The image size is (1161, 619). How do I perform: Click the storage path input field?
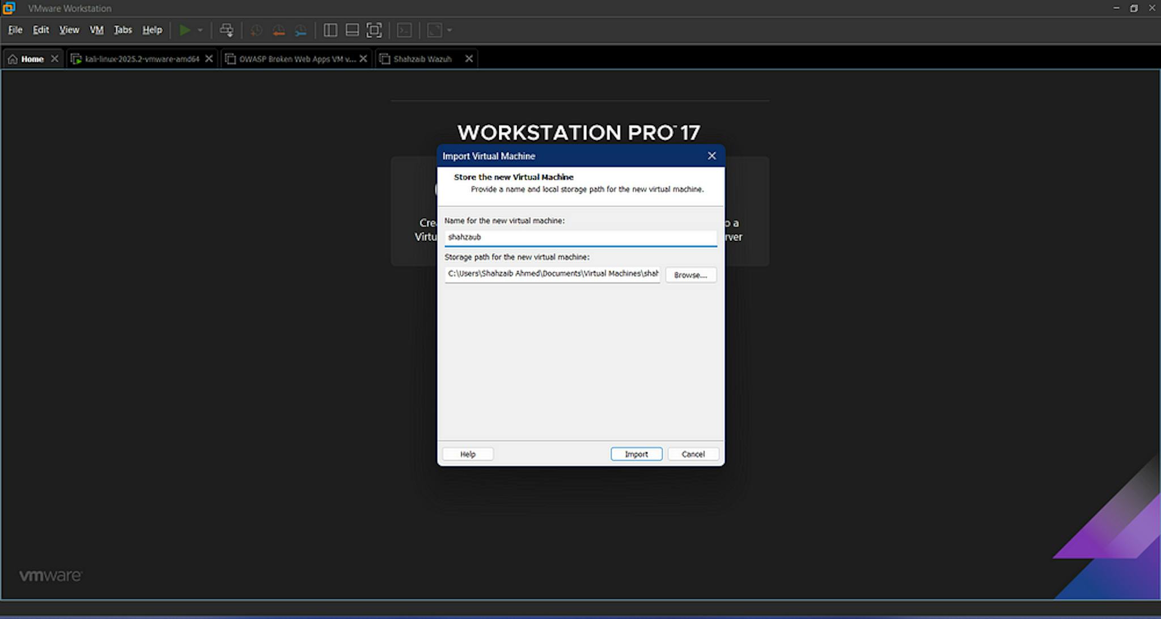click(553, 274)
